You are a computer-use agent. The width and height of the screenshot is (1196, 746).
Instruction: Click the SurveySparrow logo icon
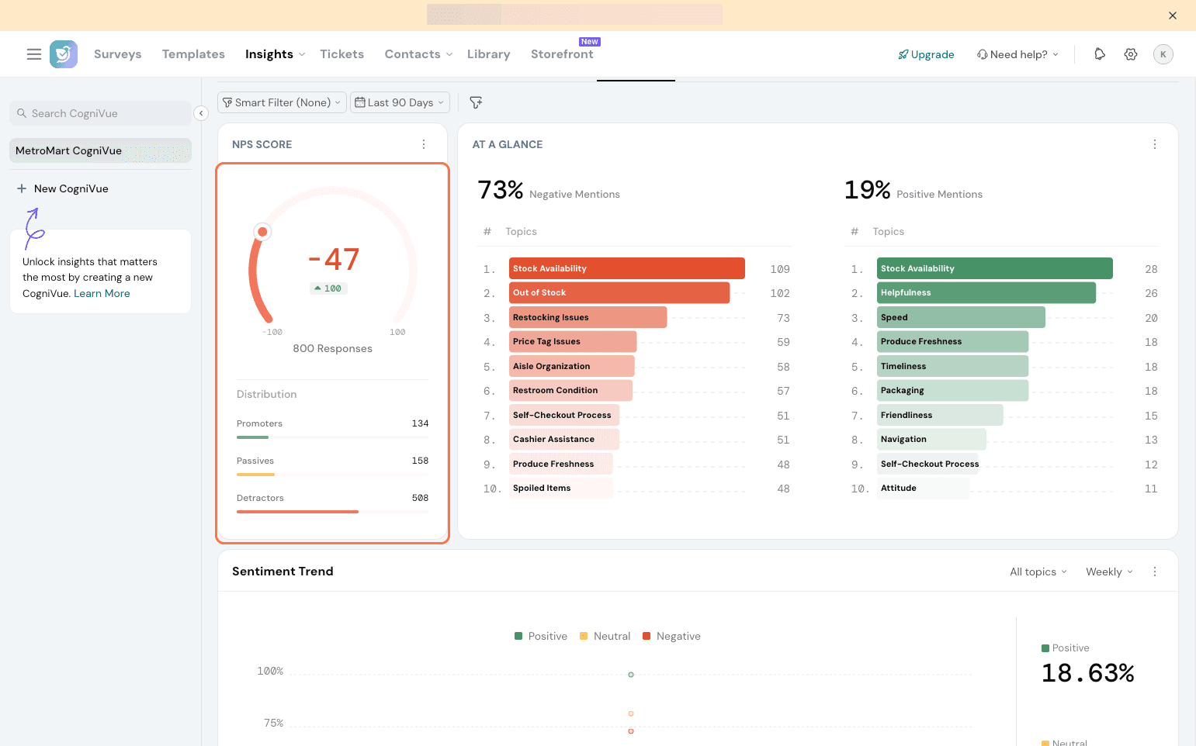(64, 54)
